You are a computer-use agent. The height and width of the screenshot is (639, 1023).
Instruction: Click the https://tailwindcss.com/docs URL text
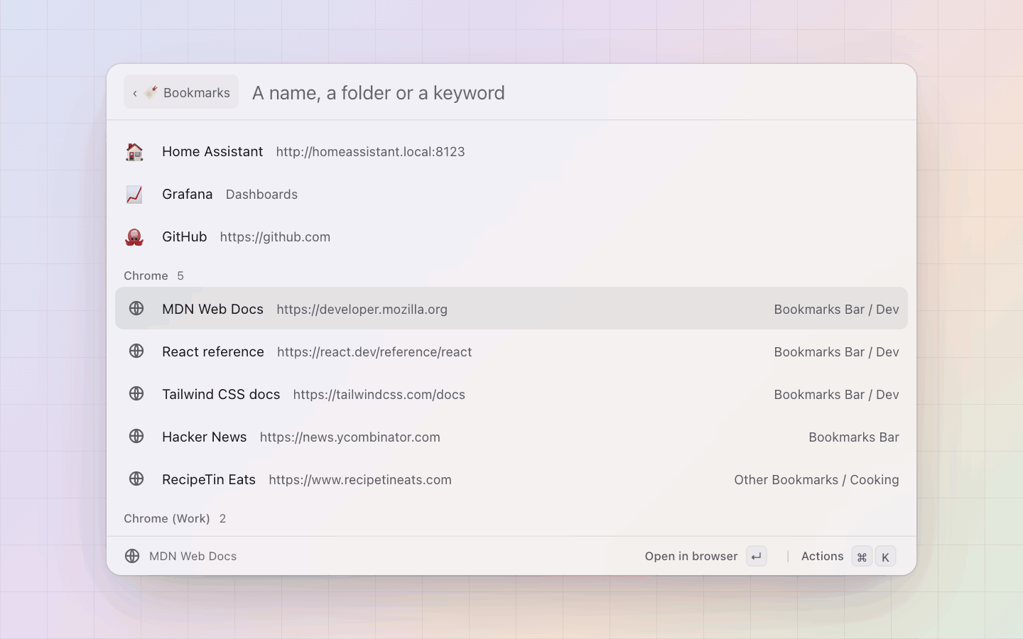point(379,395)
